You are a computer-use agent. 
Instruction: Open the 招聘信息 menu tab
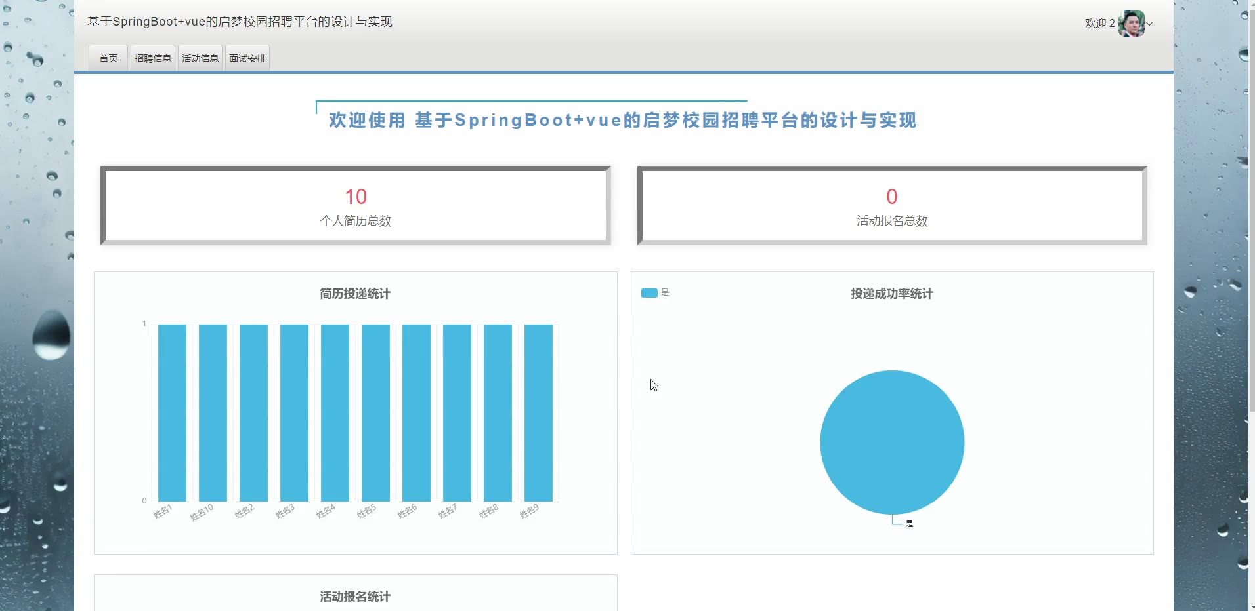[153, 58]
